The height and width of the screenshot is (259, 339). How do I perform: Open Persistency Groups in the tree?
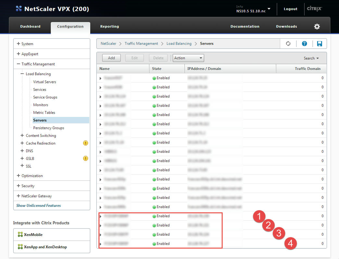[49, 128]
